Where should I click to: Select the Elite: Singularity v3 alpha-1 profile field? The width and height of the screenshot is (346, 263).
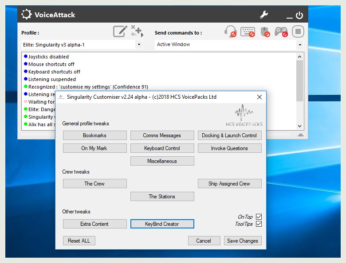coord(82,45)
